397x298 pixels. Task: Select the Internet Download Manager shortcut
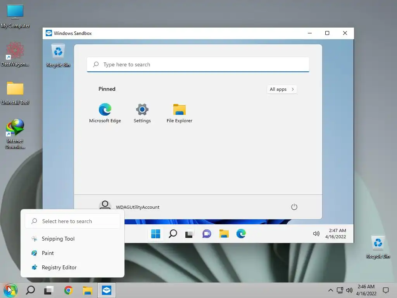coord(15,134)
